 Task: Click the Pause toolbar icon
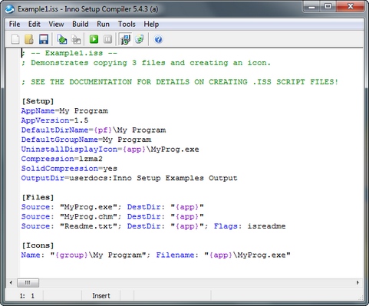[107, 39]
